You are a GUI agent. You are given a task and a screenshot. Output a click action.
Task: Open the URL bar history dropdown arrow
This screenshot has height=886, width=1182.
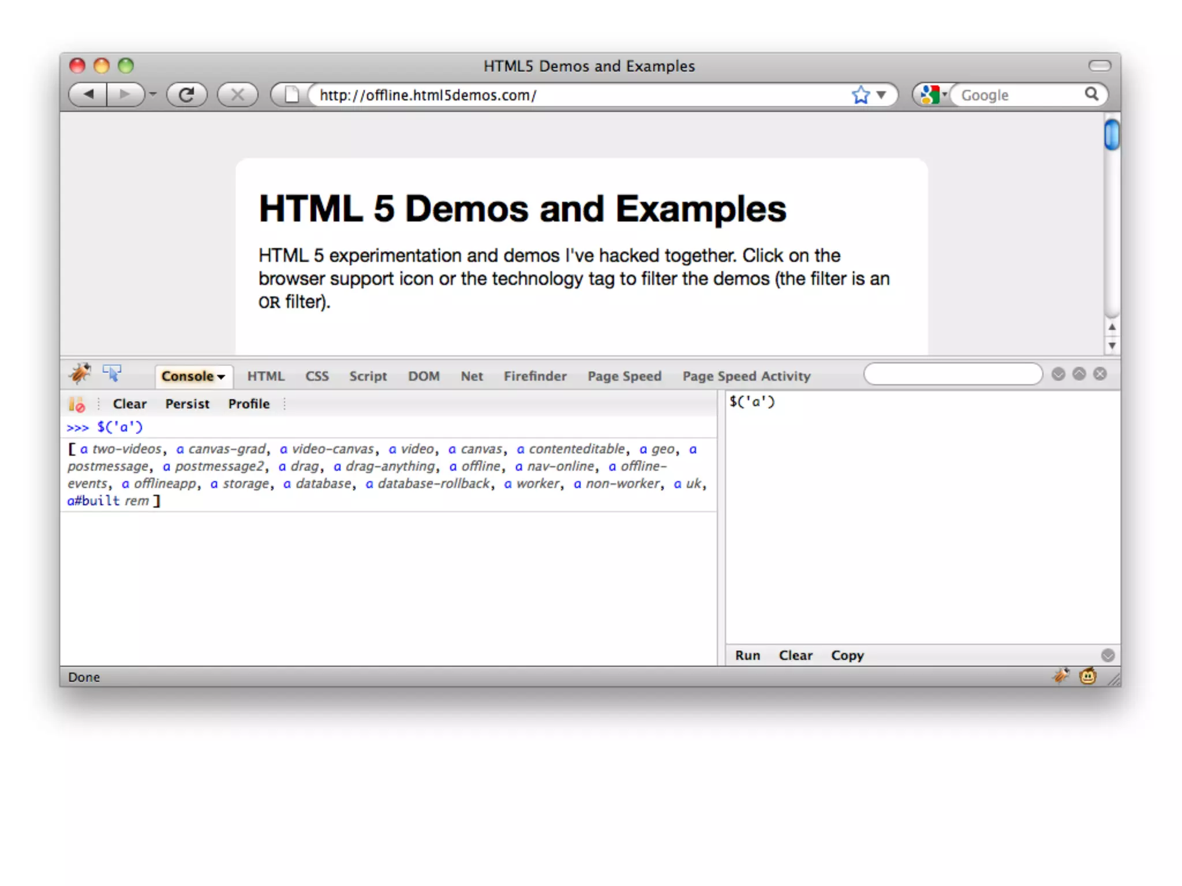coord(881,95)
